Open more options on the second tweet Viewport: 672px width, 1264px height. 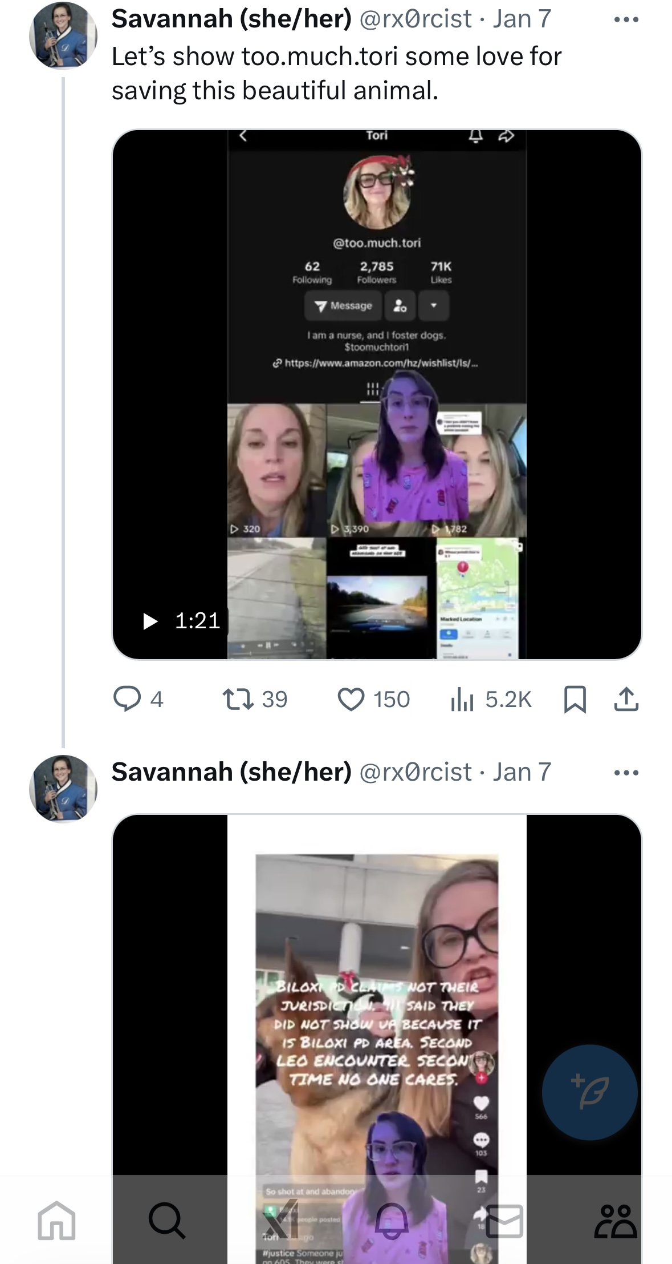[626, 773]
